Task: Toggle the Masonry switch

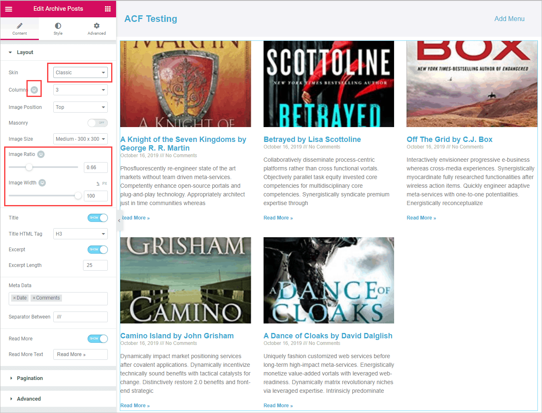Action: (97, 123)
